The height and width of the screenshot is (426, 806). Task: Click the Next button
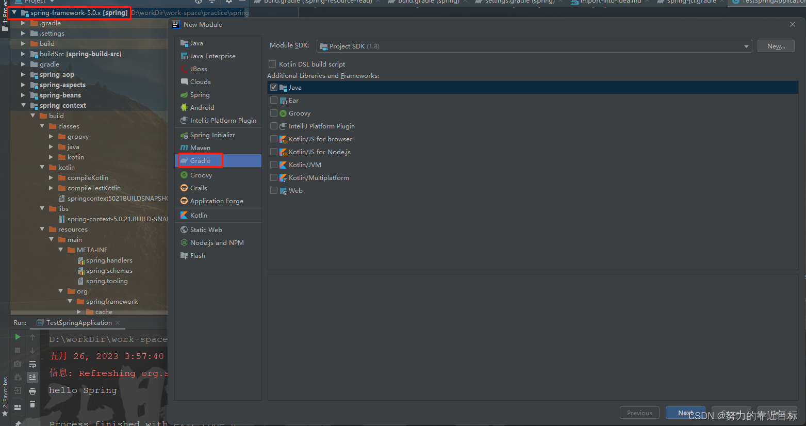pyautogui.click(x=685, y=413)
